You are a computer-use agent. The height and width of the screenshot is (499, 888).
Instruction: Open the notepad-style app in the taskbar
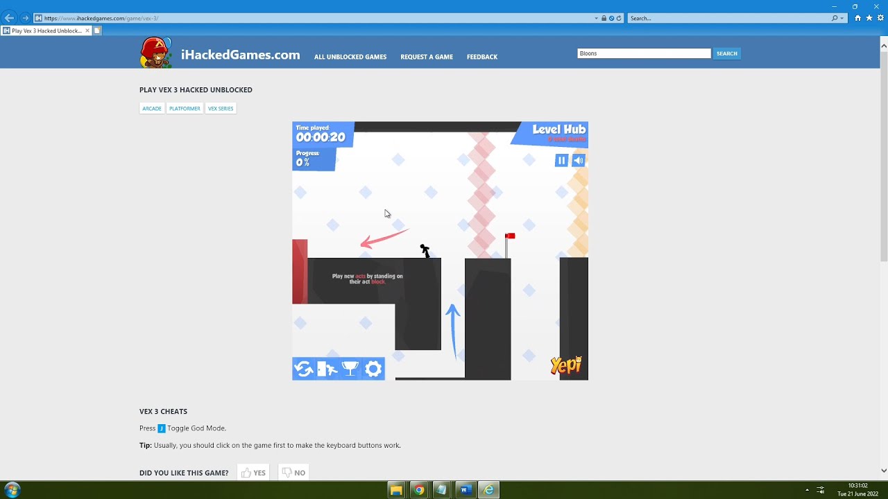(x=441, y=490)
